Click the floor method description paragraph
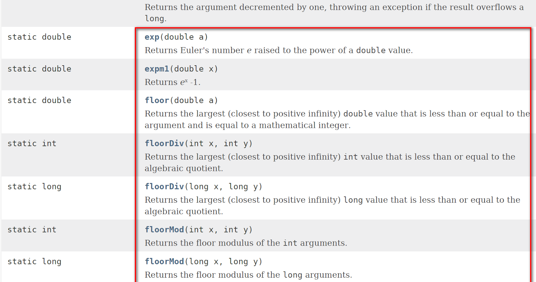The height and width of the screenshot is (282, 536). coord(337,119)
